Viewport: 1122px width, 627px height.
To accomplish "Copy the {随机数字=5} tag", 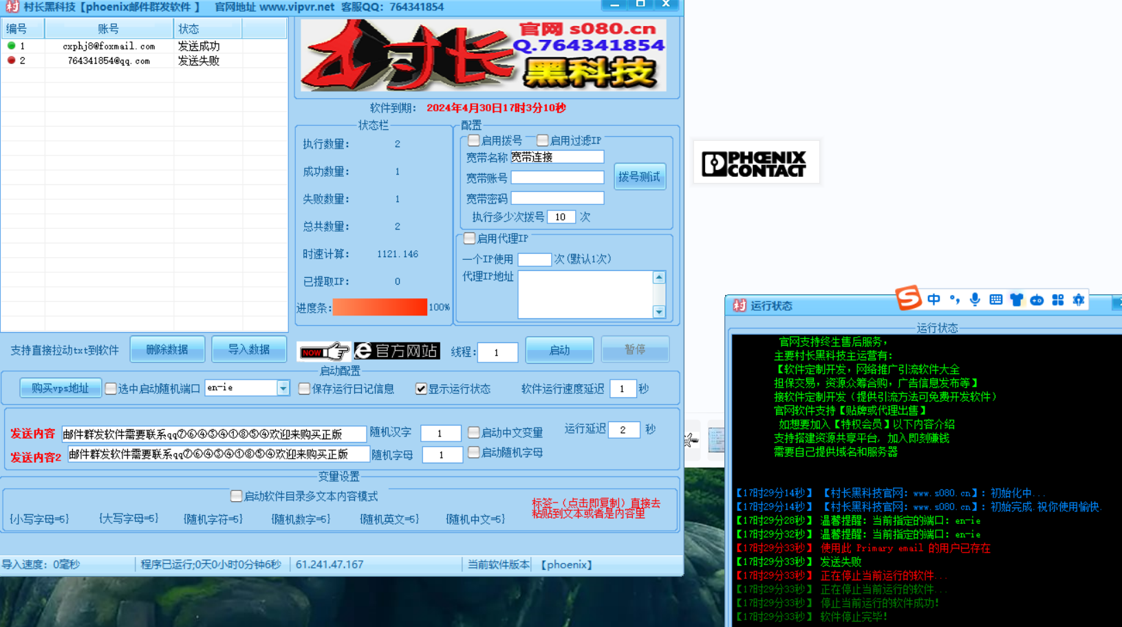I will 300,519.
